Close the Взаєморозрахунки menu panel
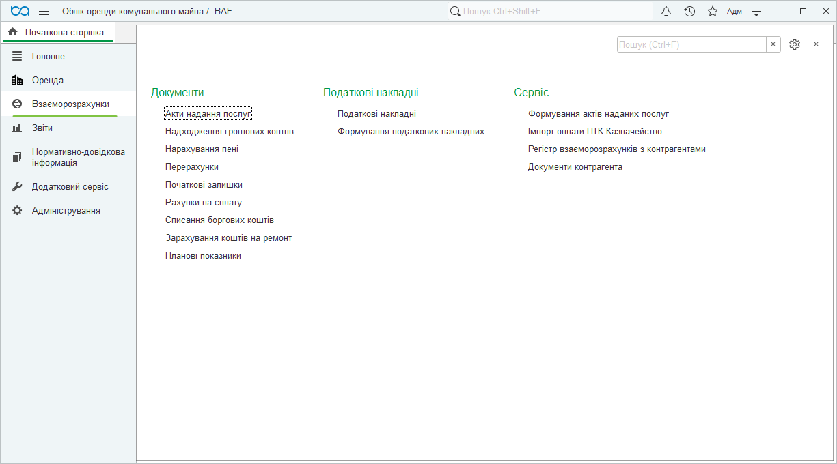Image resolution: width=837 pixels, height=464 pixels. pyautogui.click(x=816, y=44)
